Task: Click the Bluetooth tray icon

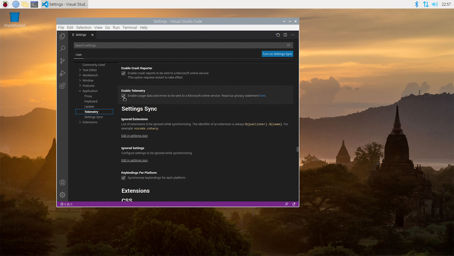Action: point(417,4)
